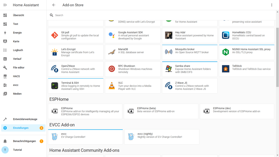279x157 pixels.
Task: Open the Mosquitto broker add-on icon
Action: click(169, 52)
